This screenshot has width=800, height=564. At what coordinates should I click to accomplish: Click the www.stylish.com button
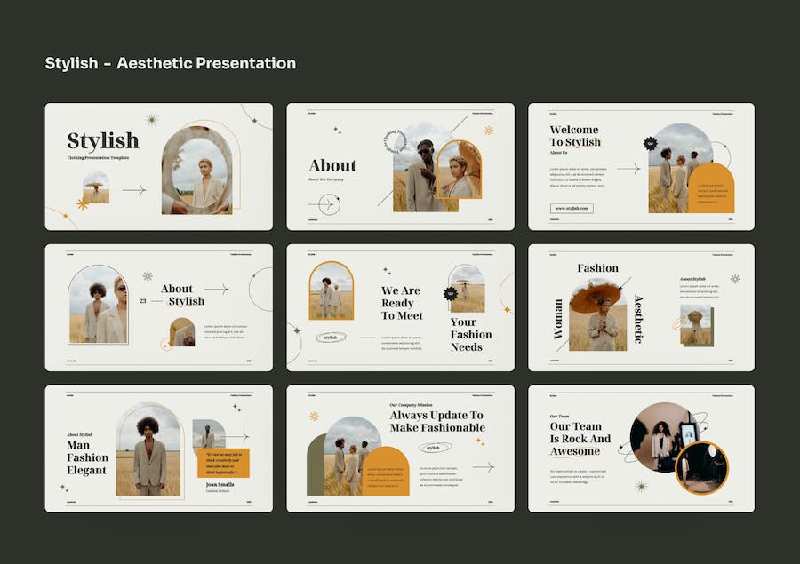coord(572,208)
